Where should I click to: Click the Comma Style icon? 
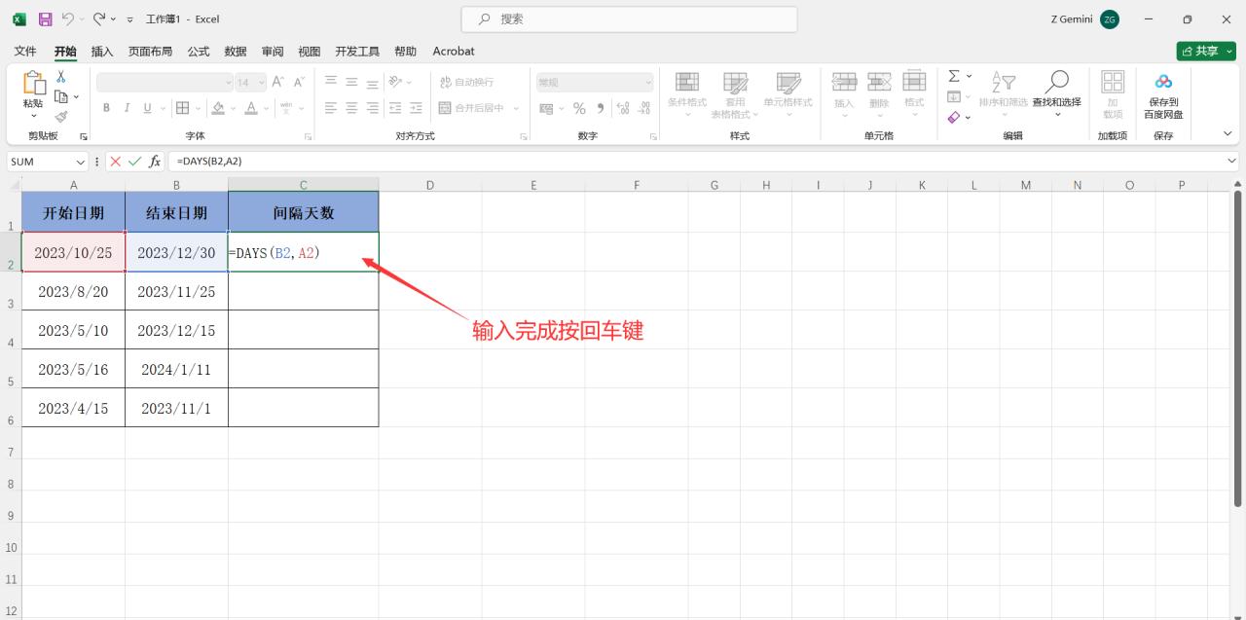pos(601,108)
